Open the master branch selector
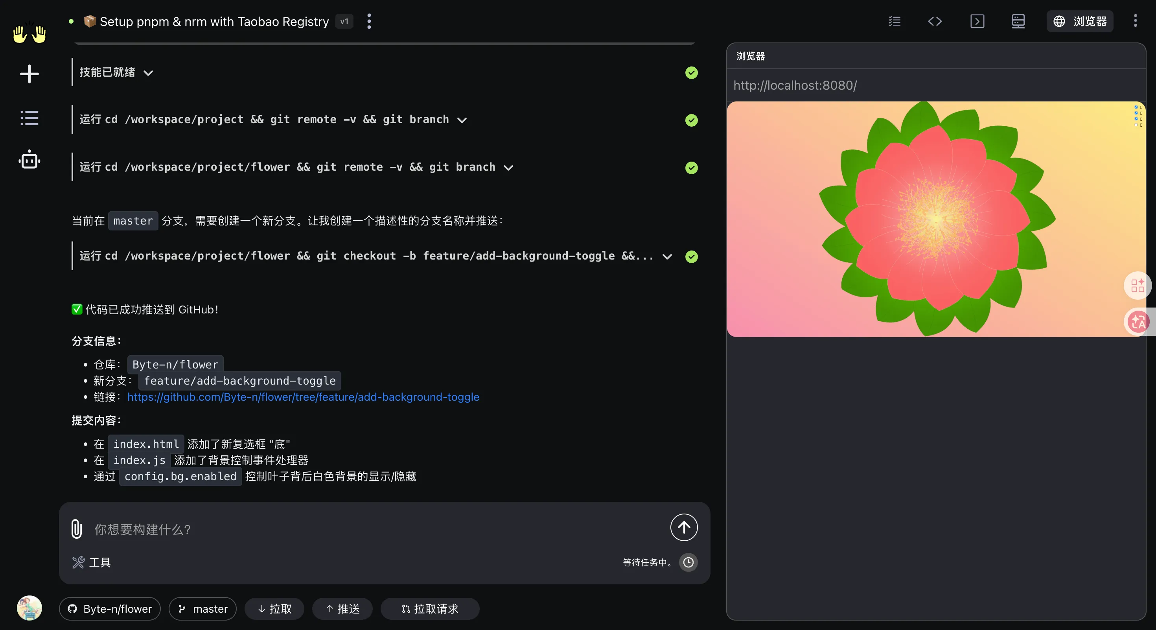1156x630 pixels. [x=203, y=609]
